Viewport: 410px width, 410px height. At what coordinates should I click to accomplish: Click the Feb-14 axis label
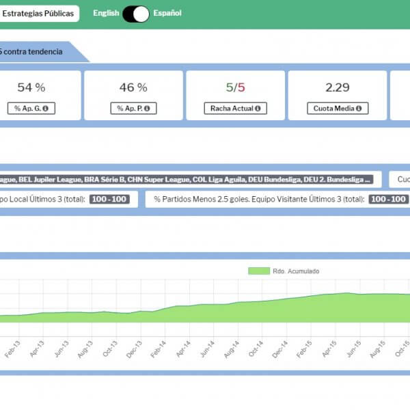click(x=159, y=349)
